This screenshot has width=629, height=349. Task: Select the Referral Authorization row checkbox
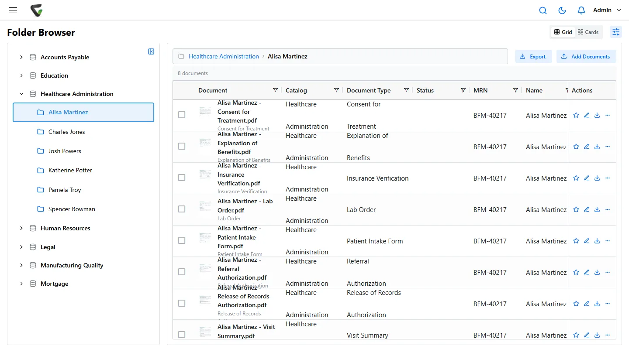182,272
